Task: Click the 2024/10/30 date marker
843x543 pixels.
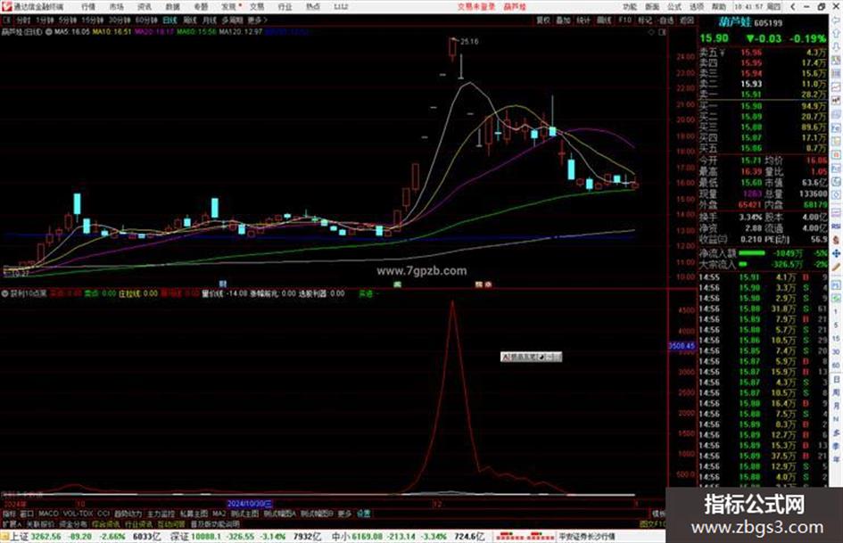Action: [250, 504]
